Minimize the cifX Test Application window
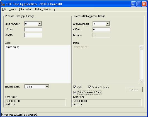 pos(133,4)
